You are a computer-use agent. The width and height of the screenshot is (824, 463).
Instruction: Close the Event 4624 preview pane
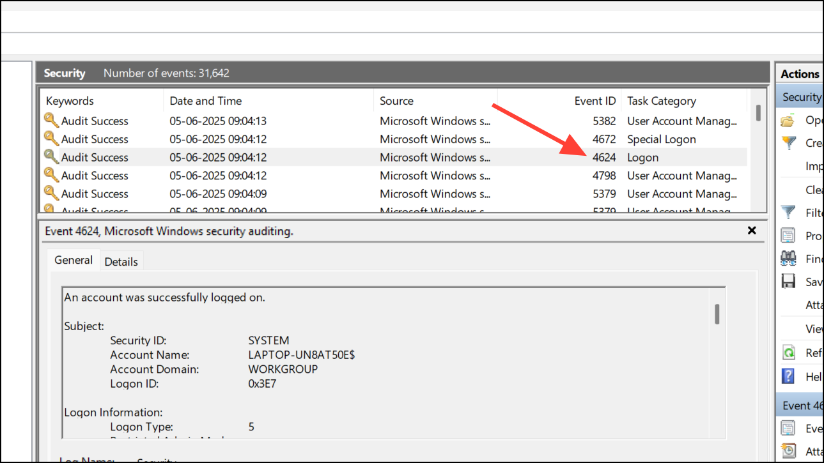click(752, 231)
